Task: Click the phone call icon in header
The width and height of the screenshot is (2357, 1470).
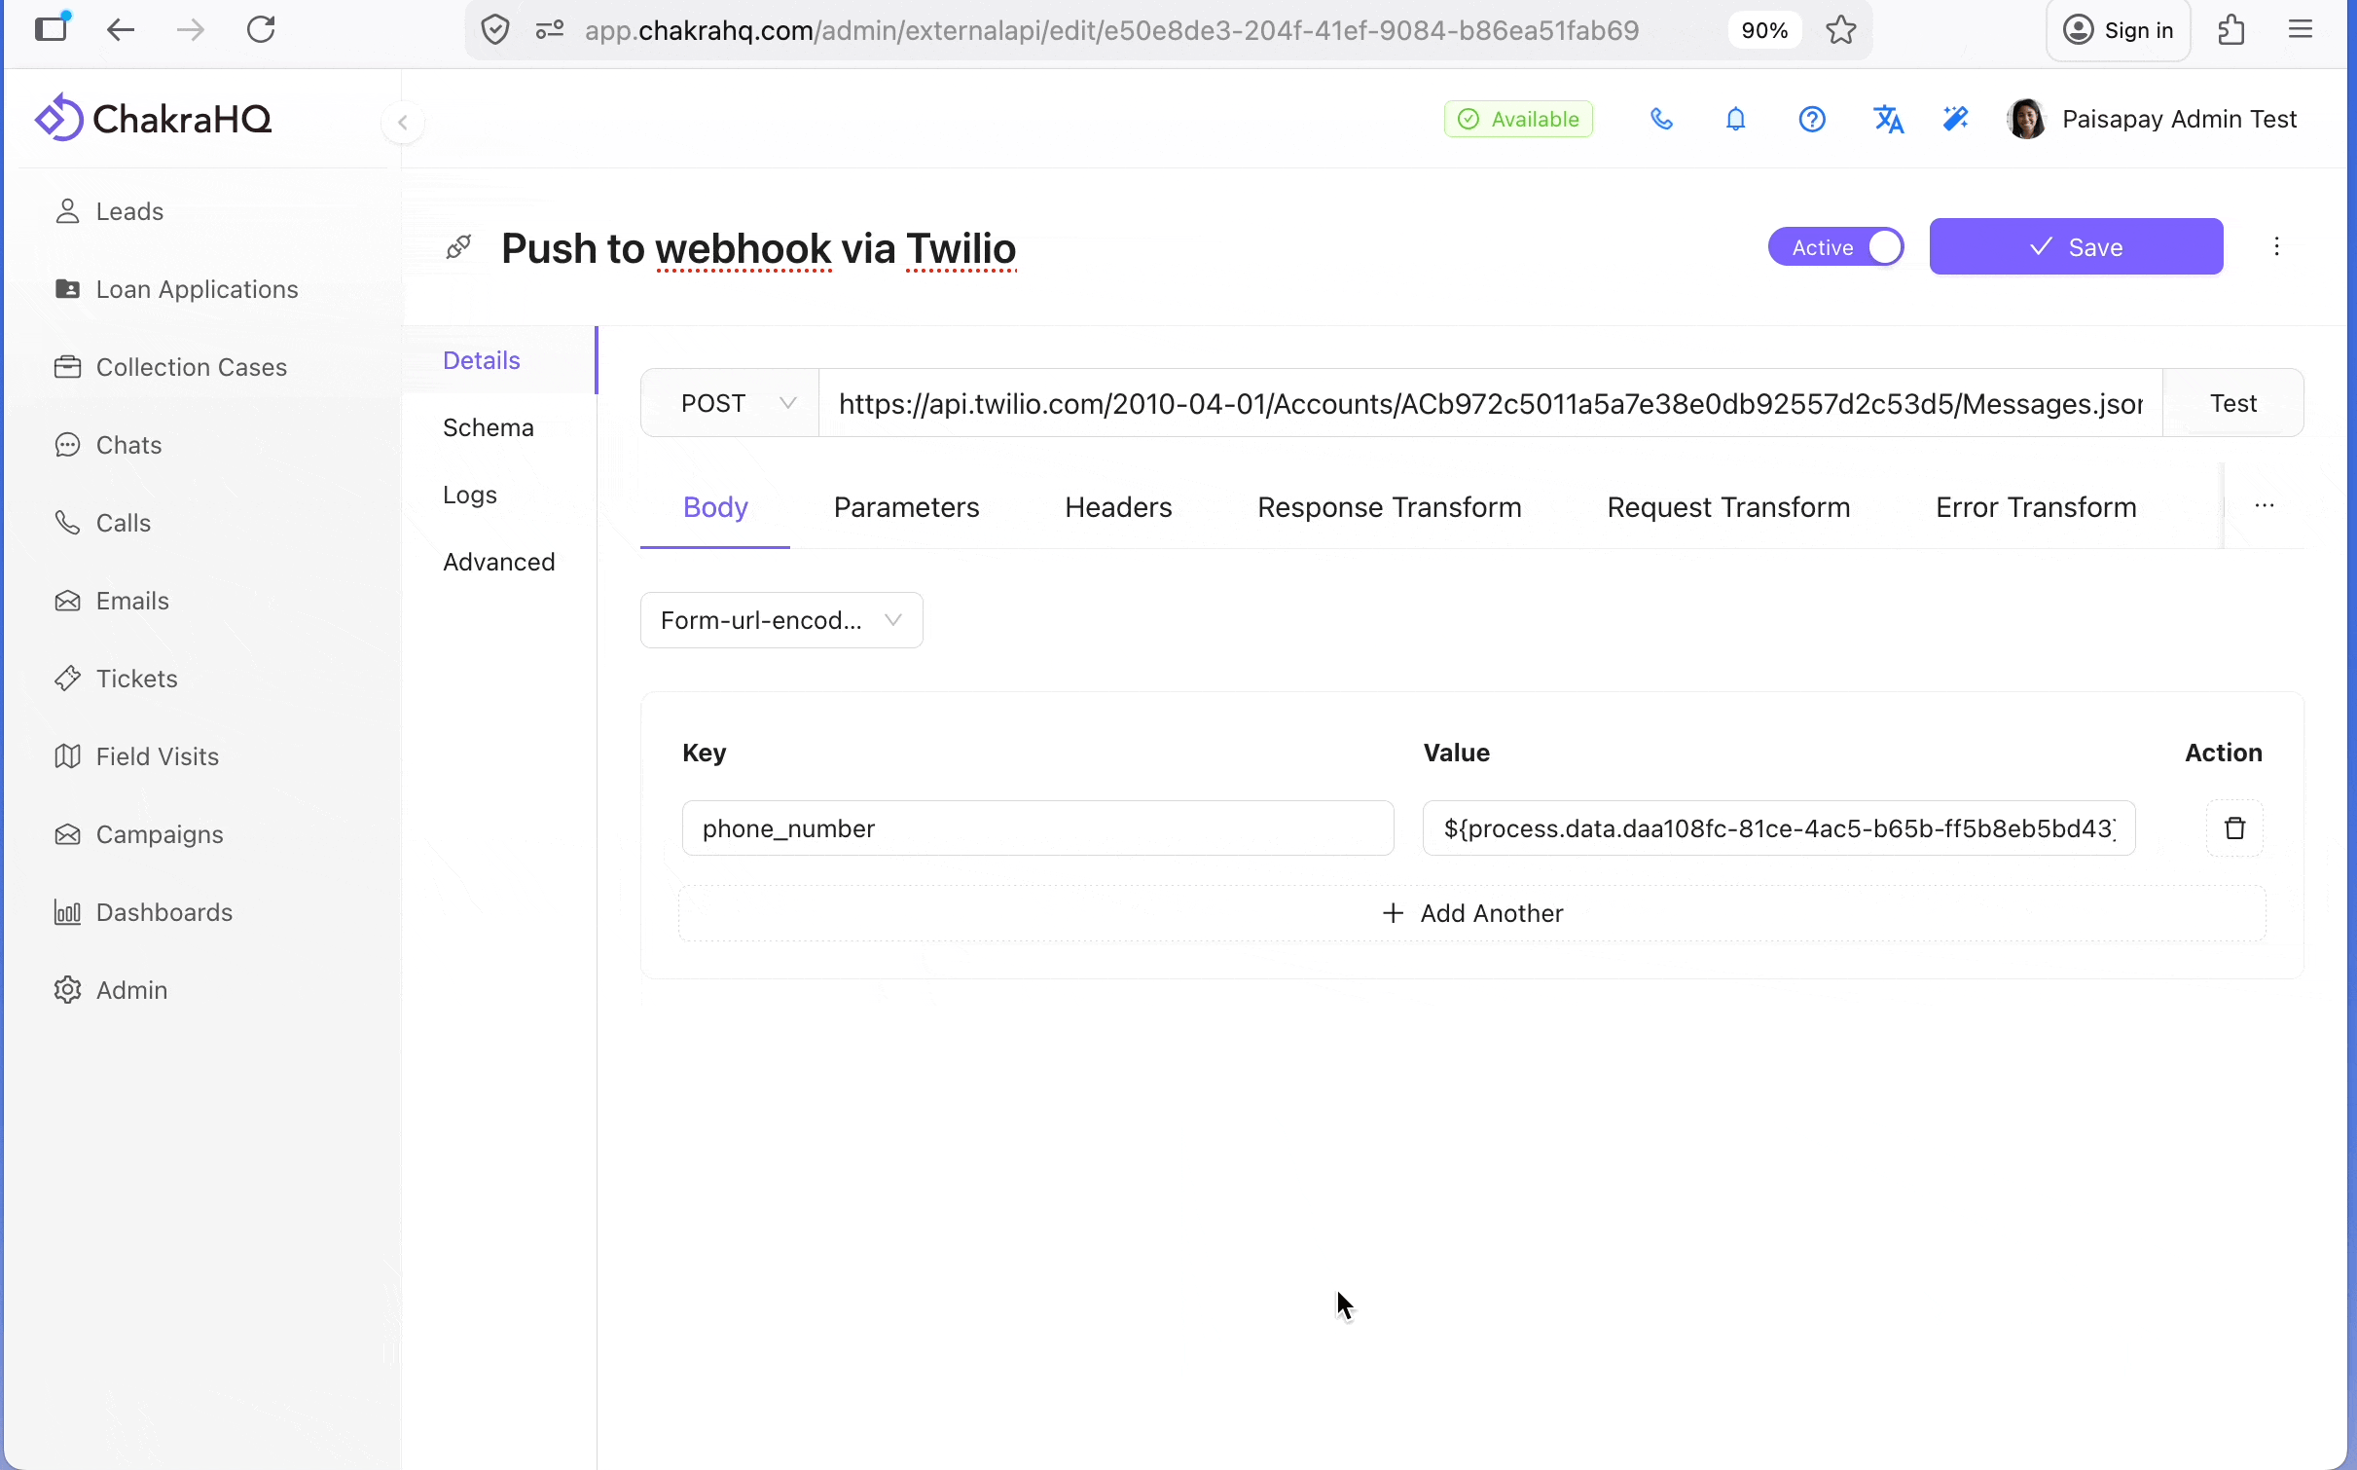Action: pos(1661,119)
